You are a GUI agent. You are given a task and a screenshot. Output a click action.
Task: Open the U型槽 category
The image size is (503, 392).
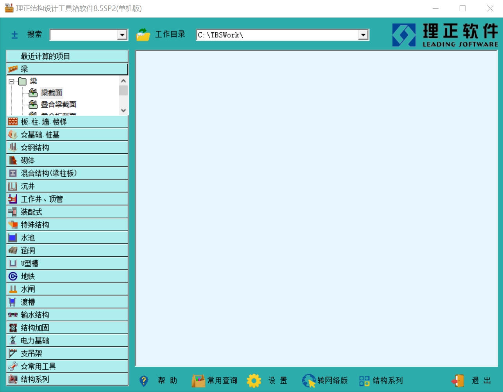(x=67, y=263)
